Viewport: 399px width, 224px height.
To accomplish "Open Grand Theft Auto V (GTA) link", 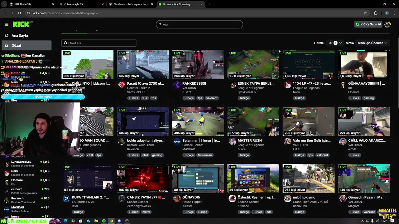I will (310, 202).
